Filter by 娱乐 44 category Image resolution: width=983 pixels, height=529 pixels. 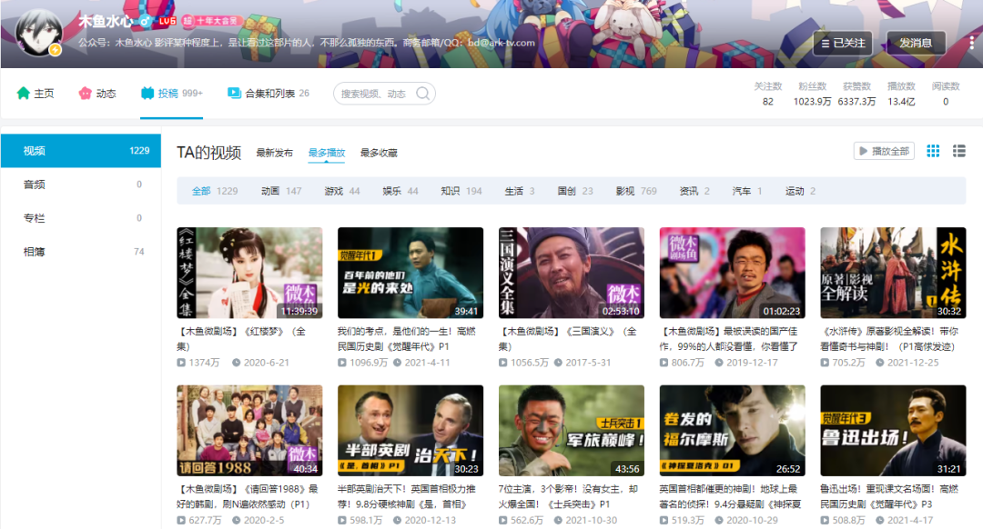(x=400, y=191)
